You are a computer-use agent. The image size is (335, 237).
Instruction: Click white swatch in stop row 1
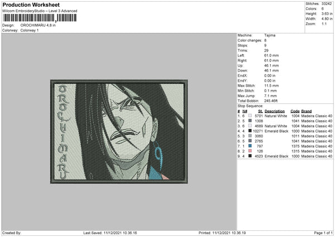point(250,116)
